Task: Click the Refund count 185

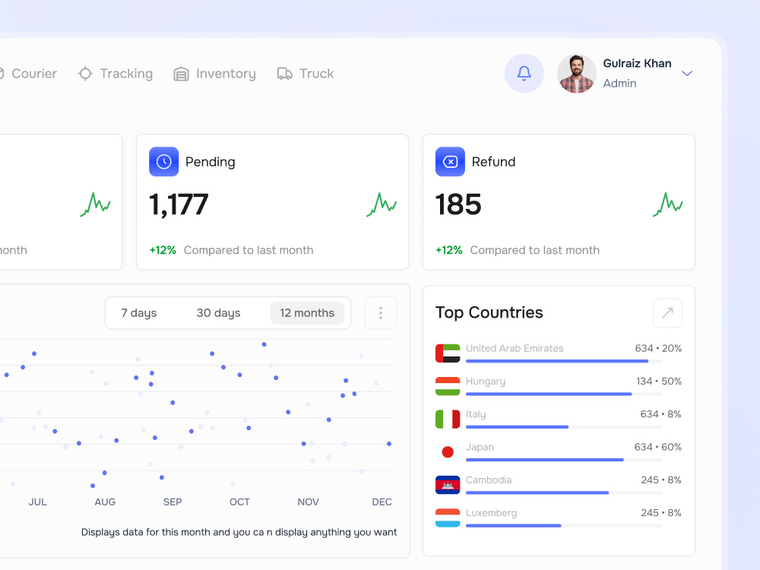Action: pos(458,204)
